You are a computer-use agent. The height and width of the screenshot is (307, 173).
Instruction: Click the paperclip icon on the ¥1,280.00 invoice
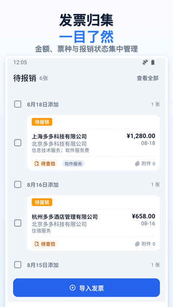137,164
